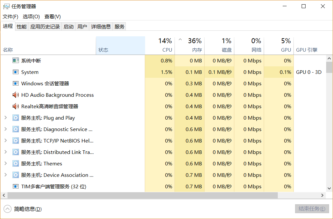Sort by the 内存 column header

pos(190,45)
